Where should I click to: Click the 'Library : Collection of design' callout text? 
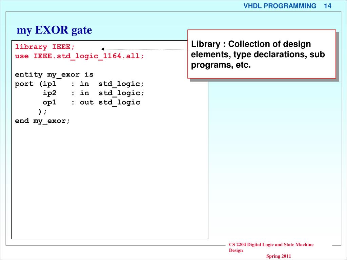[251, 44]
